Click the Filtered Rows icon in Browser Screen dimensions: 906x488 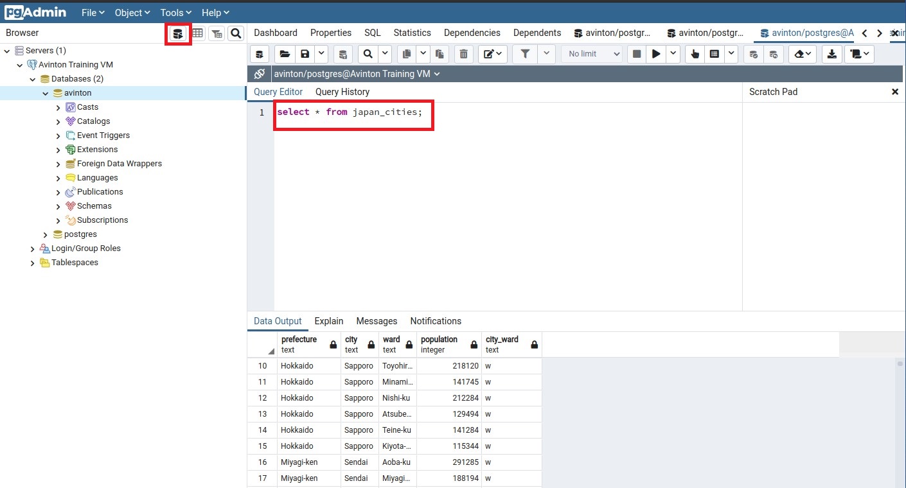tap(217, 33)
